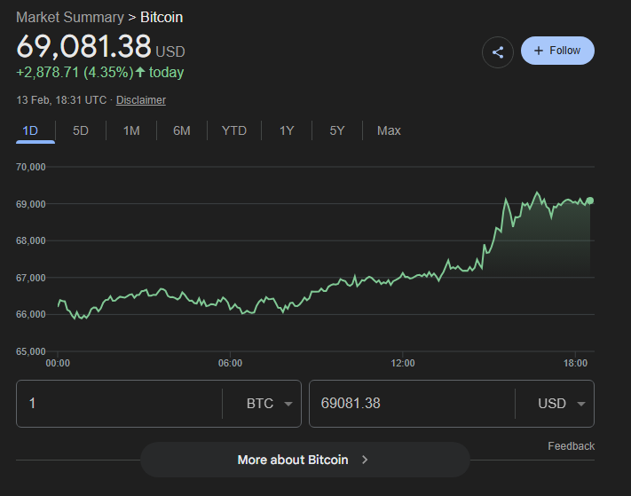The width and height of the screenshot is (631, 496).
Task: Click the 06:00 x-axis label
Action: [x=230, y=363]
